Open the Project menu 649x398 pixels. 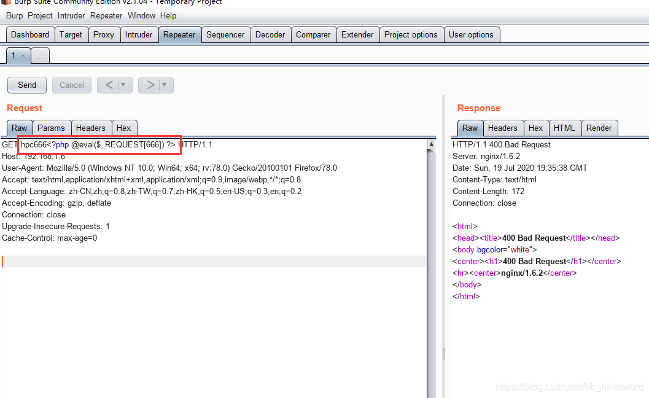(x=40, y=16)
